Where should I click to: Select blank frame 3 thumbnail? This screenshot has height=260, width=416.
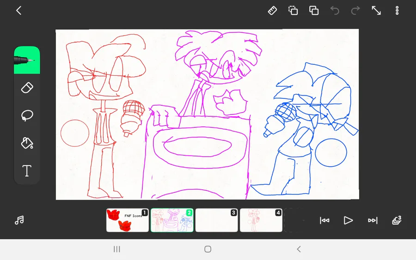tap(216, 220)
